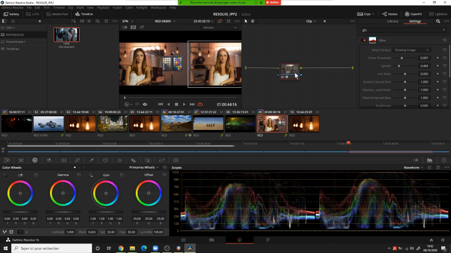Click the stop playback button

click(176, 105)
